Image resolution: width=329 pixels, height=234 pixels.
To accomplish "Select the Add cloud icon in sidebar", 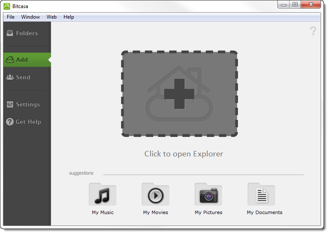I will point(10,60).
